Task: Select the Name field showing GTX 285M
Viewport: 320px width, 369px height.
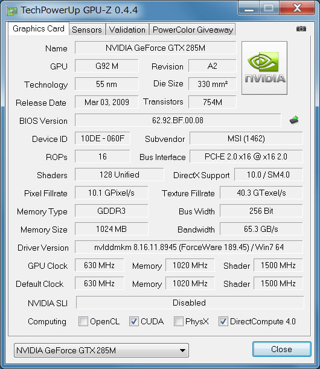Action: (156, 48)
